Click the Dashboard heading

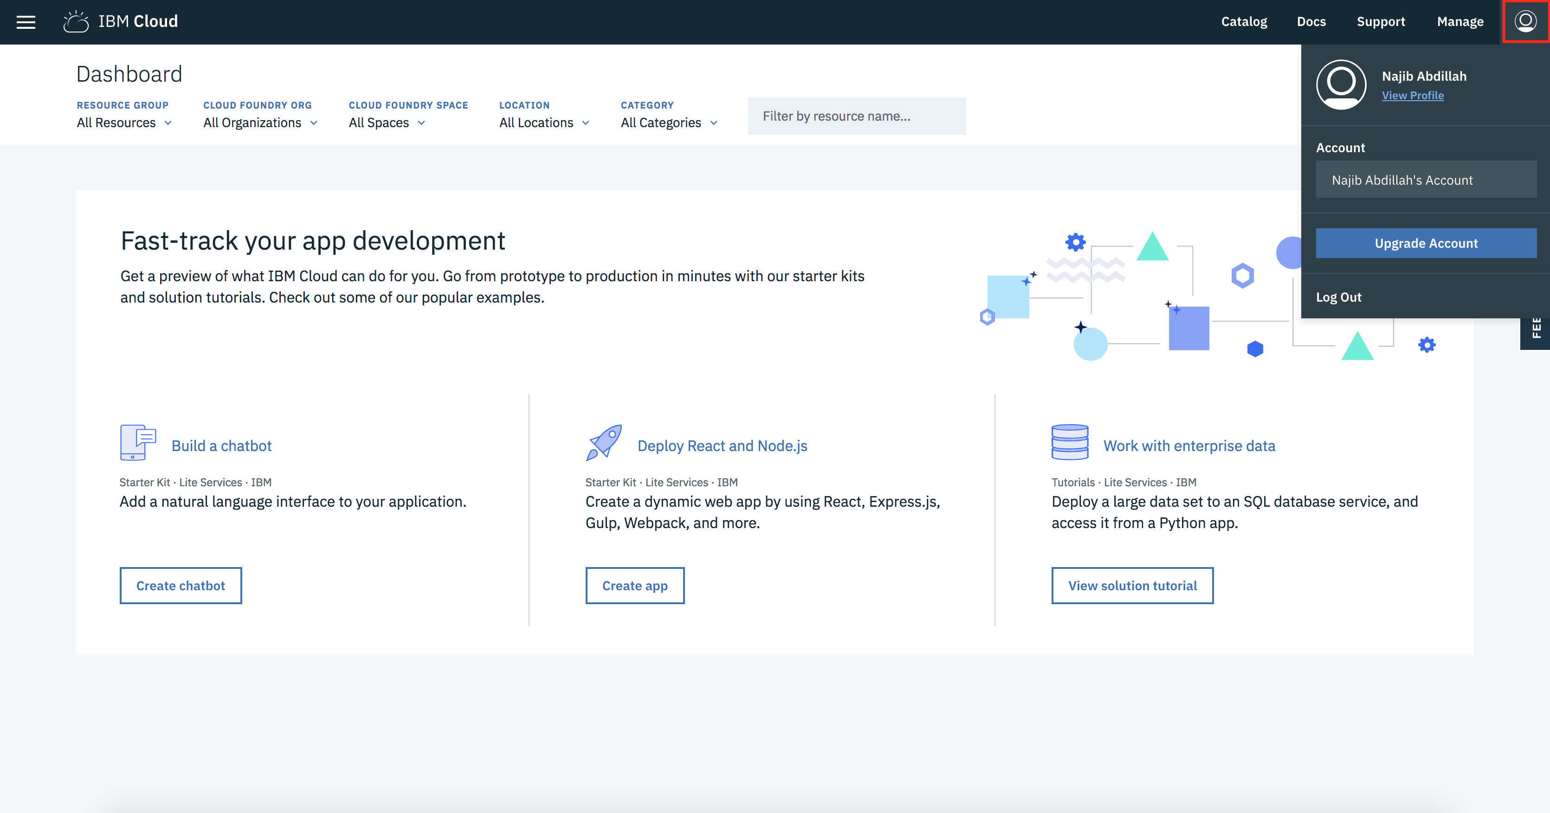coord(129,74)
